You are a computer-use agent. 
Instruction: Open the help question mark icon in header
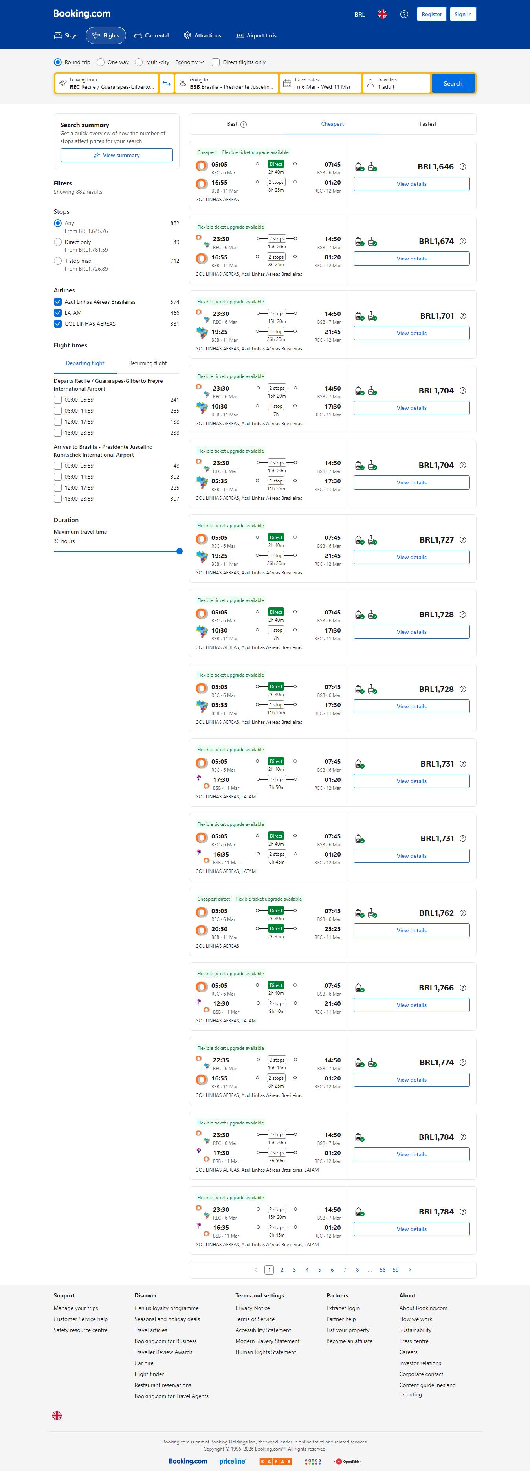coord(404,14)
